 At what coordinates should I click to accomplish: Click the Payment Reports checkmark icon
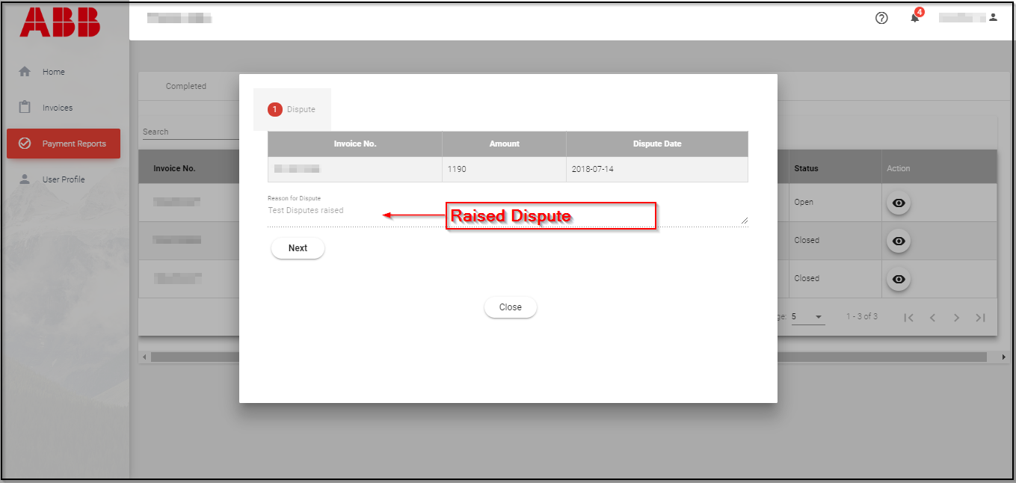[x=25, y=144]
